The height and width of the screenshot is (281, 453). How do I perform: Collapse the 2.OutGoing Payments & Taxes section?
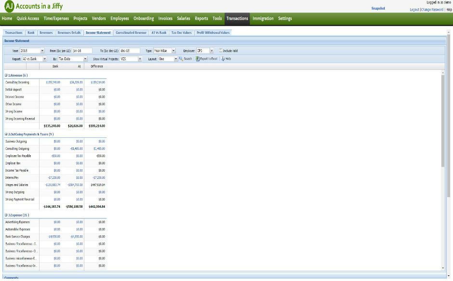[x=6, y=134]
